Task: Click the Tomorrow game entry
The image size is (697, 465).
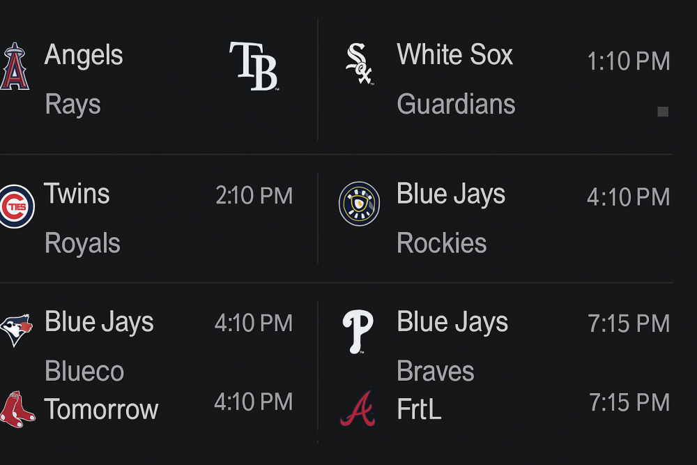Action: point(101,411)
